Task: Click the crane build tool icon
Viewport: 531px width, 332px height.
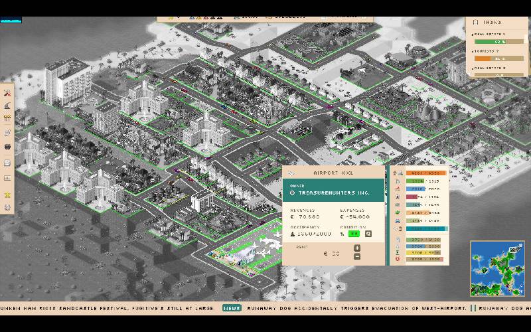Action: 7,106
